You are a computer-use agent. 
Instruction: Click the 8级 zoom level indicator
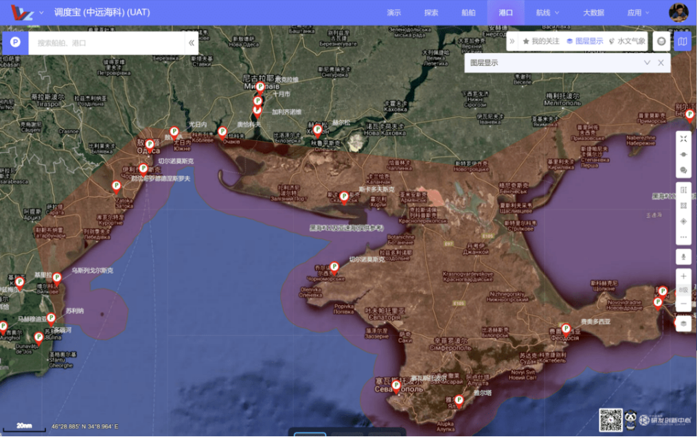684,290
